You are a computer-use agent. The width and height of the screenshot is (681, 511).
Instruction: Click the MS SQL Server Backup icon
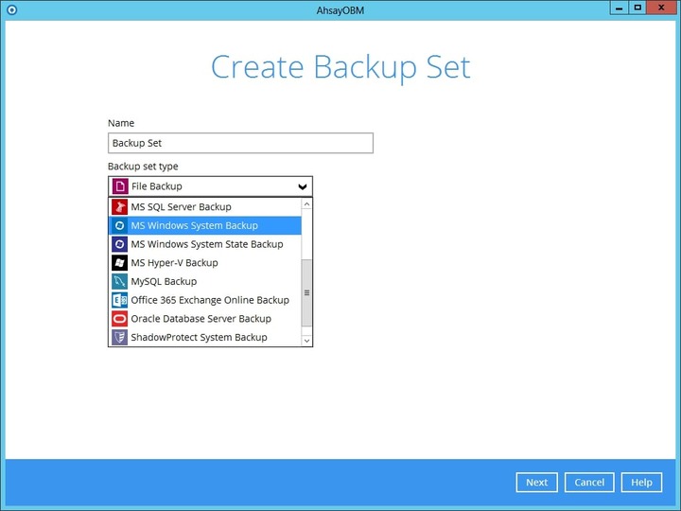119,206
